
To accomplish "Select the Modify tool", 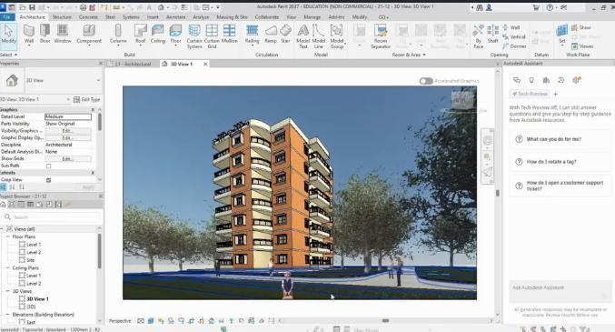I will click(8, 35).
